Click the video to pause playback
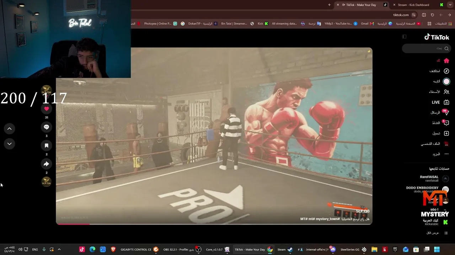The image size is (455, 255). point(214,136)
